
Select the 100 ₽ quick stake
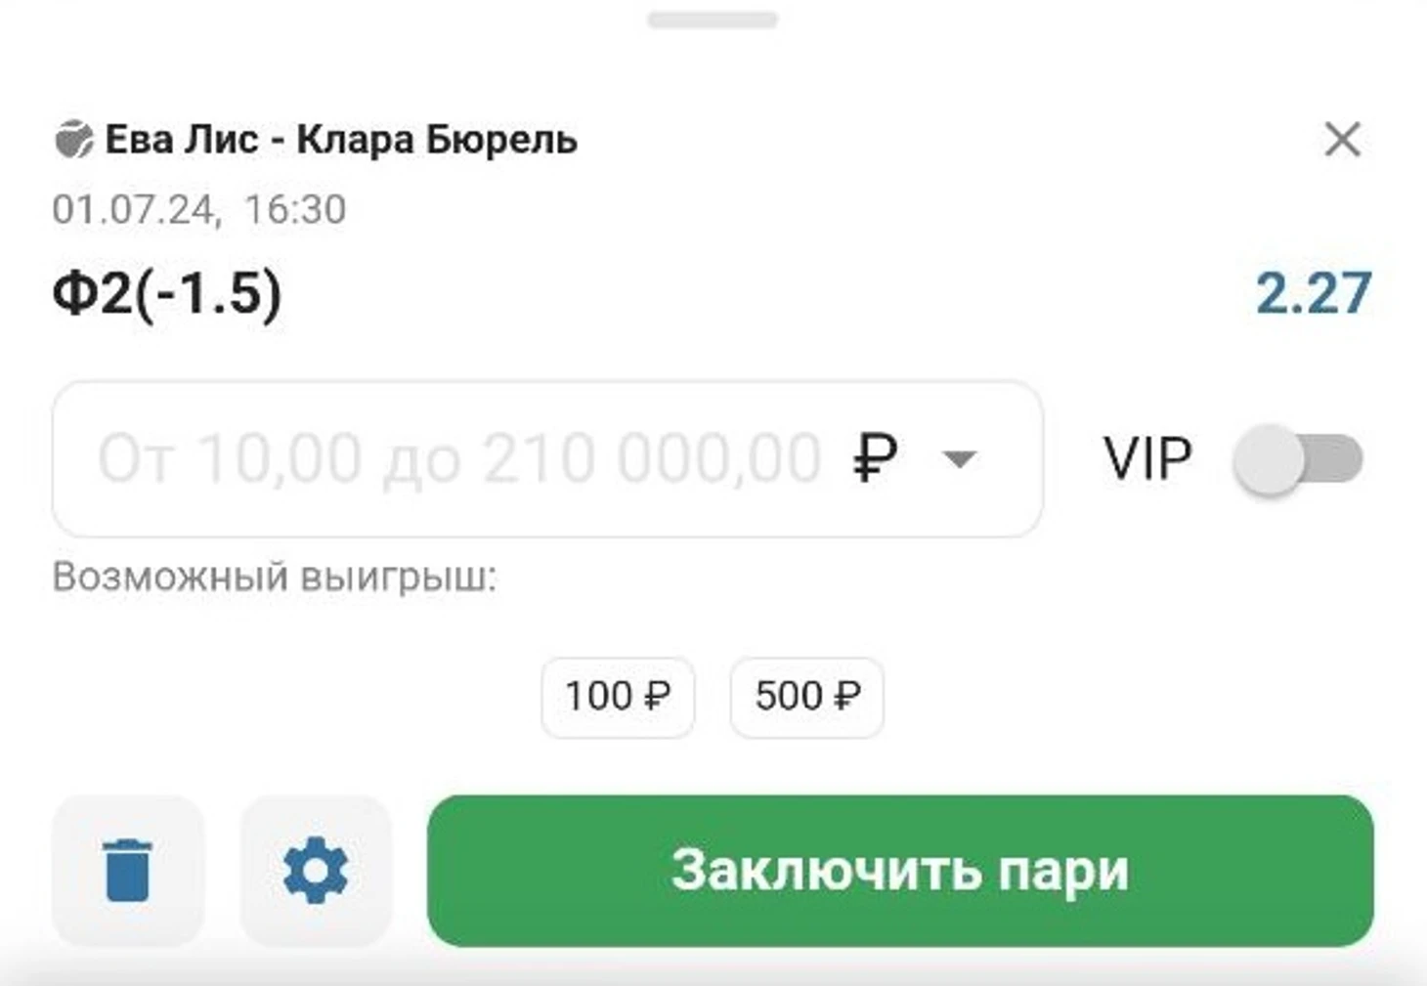point(618,697)
